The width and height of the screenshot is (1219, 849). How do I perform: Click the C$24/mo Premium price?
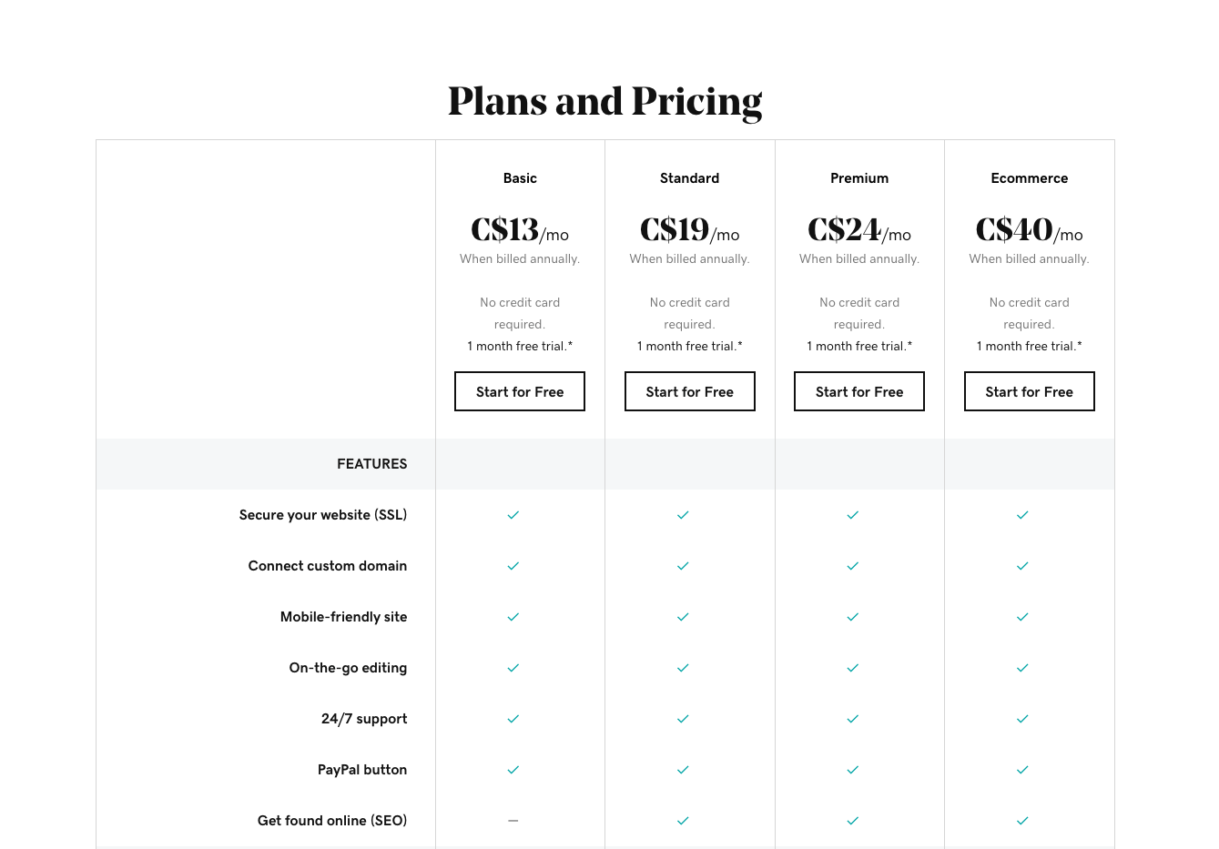tap(859, 229)
